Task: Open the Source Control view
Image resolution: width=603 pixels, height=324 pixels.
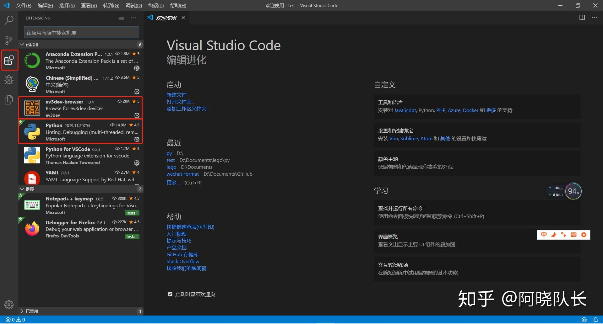Action: (9, 40)
